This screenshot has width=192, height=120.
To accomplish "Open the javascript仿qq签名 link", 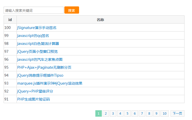I will click(33, 36).
